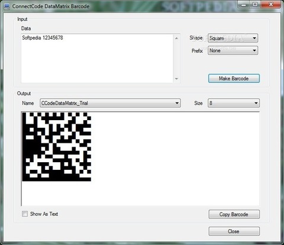Click the generated DataMatrix barcode image
284x245 pixels.
click(57, 147)
